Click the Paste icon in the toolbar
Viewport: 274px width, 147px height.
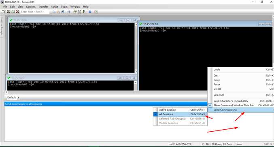[x=58, y=12]
